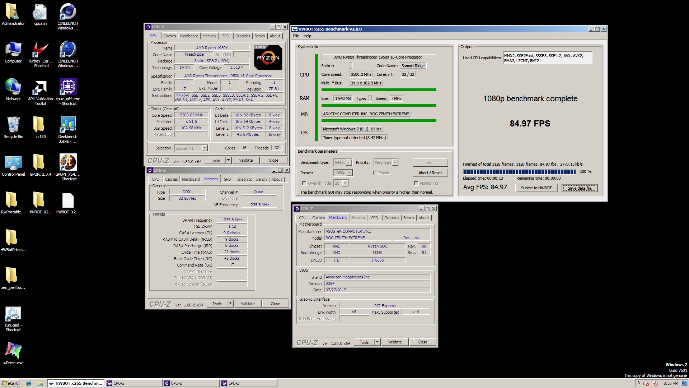
Task: Enable the Overkill mode checkbox
Action: [304, 183]
